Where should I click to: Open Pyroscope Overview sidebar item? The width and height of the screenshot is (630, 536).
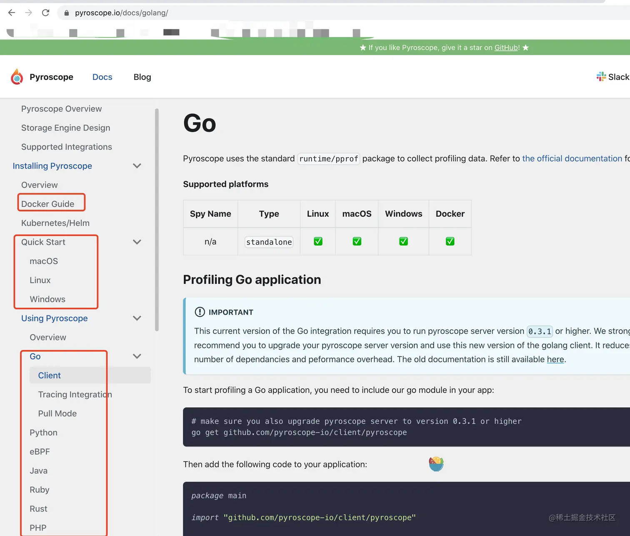click(61, 109)
